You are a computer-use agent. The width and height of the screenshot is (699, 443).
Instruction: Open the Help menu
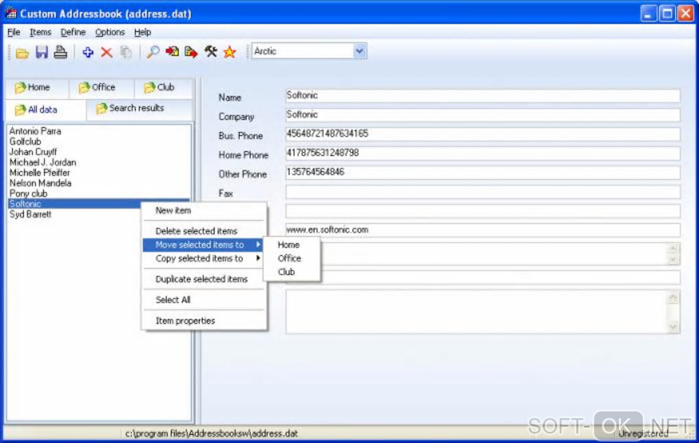click(143, 32)
